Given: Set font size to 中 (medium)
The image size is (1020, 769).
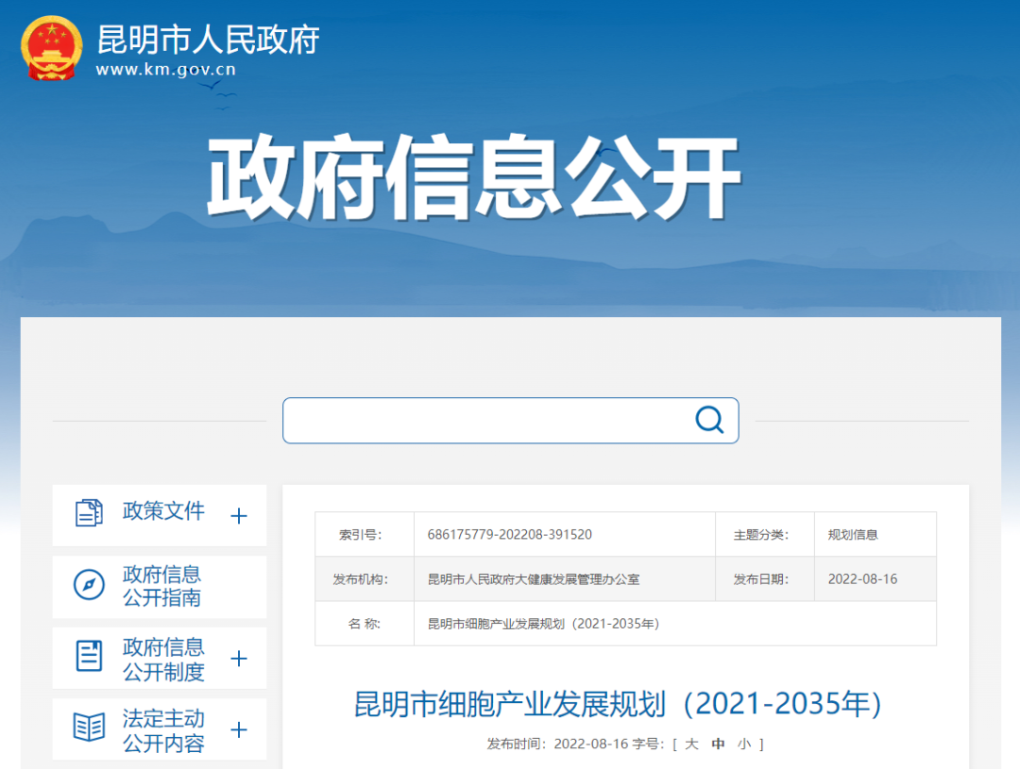Looking at the screenshot, I should [718, 744].
